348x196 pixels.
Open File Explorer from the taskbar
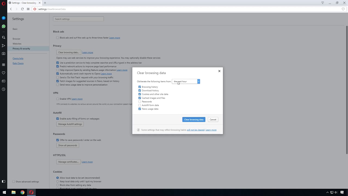pyautogui.click(x=13, y=192)
